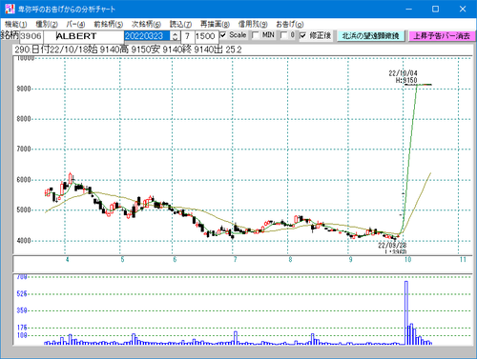This screenshot has width=477, height=359.
Task: Click the 526 volume axis label
Action: tap(22, 293)
